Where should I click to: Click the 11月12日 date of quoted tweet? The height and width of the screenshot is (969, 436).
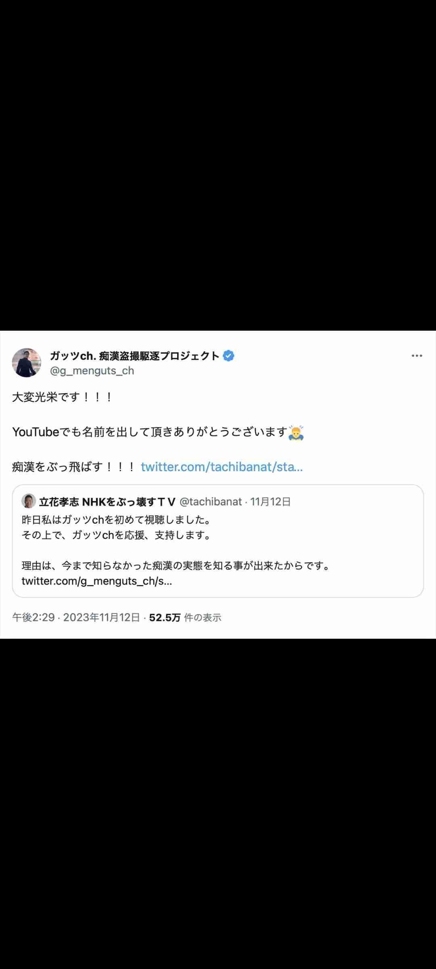tap(270, 502)
